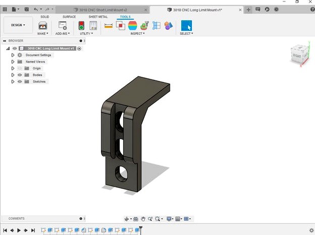
Task: Click the traffic light utility icon
Action: [x=81, y=26]
